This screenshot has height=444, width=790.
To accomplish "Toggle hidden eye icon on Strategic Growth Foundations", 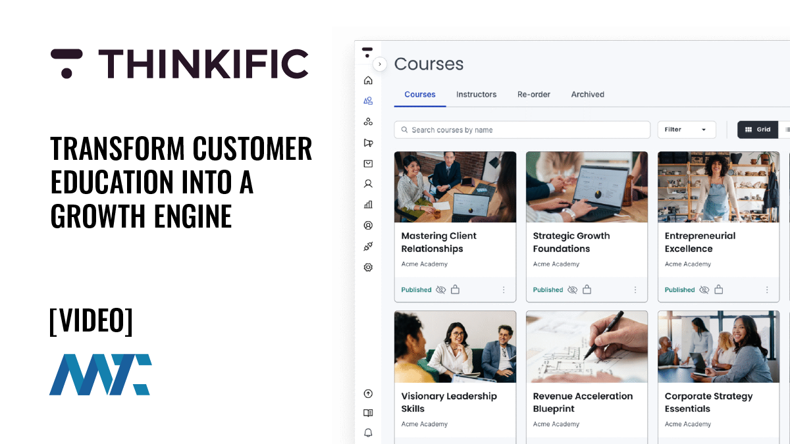I will 573,289.
